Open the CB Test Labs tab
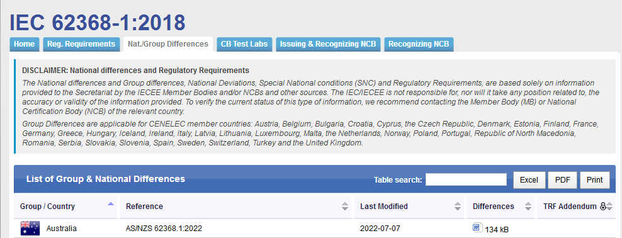This screenshot has width=622, height=238. [244, 45]
